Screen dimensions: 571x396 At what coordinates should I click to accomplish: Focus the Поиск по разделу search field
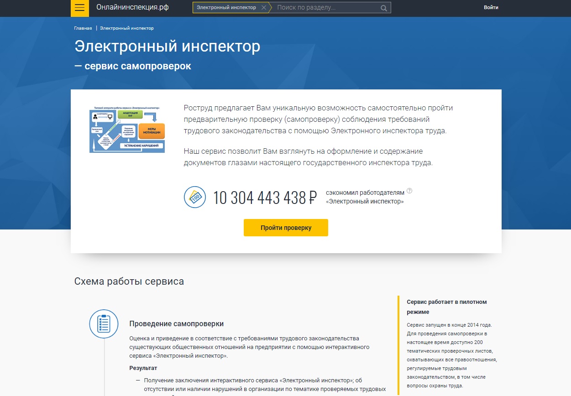pyautogui.click(x=326, y=8)
